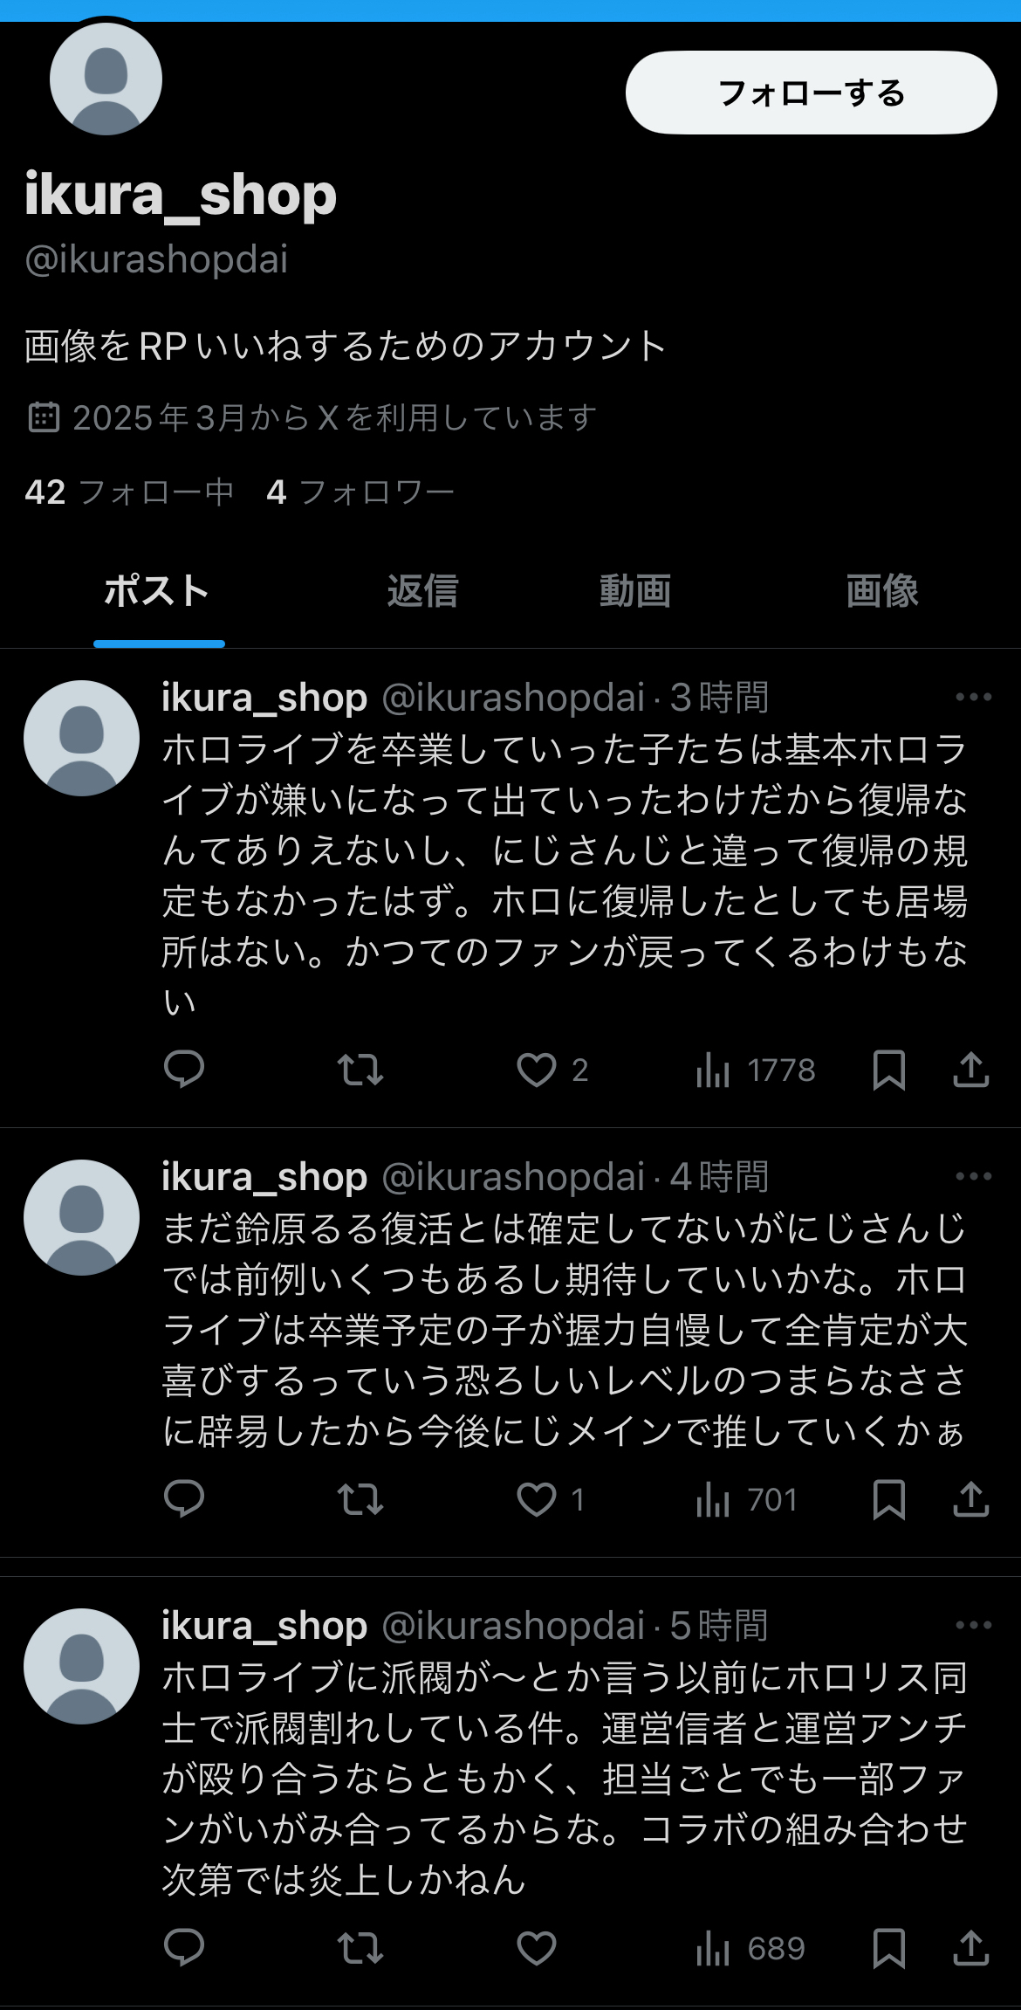Open more options on 4時間 post
Viewport: 1021px width, 2010px height.
click(x=973, y=1176)
